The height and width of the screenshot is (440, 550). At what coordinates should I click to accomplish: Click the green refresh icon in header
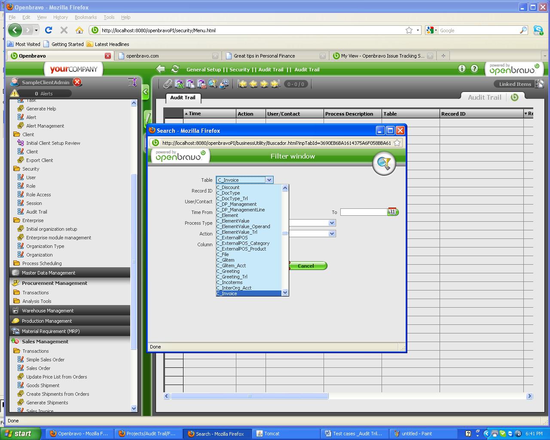click(175, 69)
